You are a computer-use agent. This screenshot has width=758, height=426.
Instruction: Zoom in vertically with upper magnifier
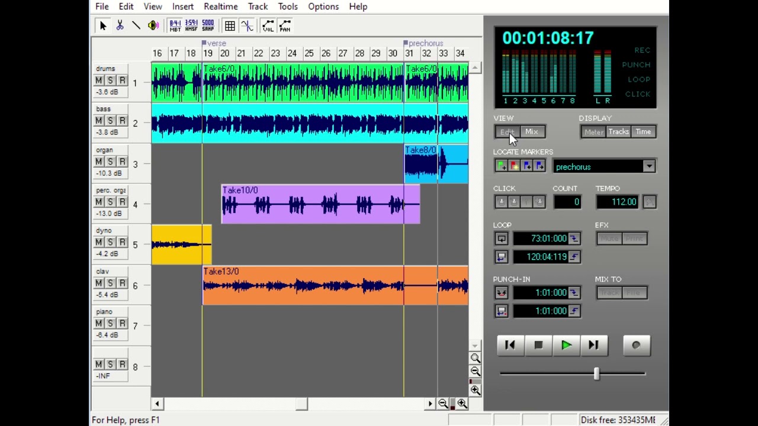click(476, 359)
